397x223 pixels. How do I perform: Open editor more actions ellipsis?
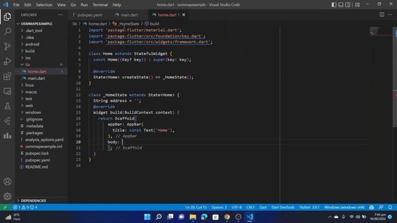coord(390,15)
